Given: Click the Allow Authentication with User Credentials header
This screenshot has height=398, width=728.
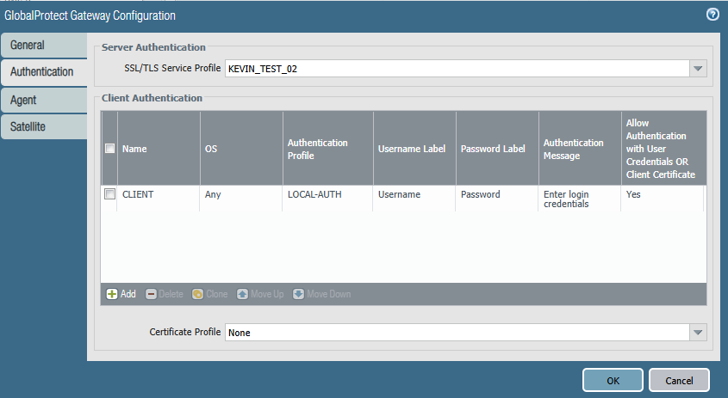Looking at the screenshot, I should coord(664,148).
